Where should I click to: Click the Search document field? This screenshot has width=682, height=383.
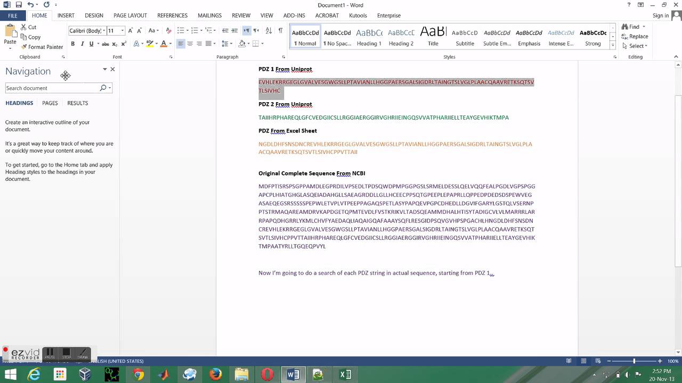click(x=52, y=88)
